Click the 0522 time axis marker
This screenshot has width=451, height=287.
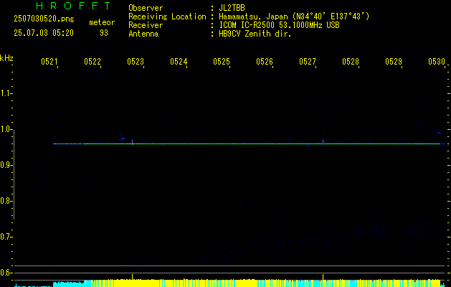(x=92, y=62)
